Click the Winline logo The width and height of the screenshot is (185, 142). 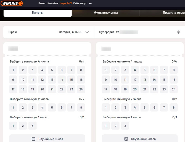coord(12,4)
